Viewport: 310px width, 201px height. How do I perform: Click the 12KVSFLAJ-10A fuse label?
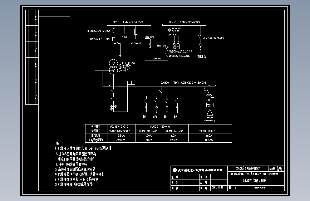pyautogui.click(x=100, y=39)
